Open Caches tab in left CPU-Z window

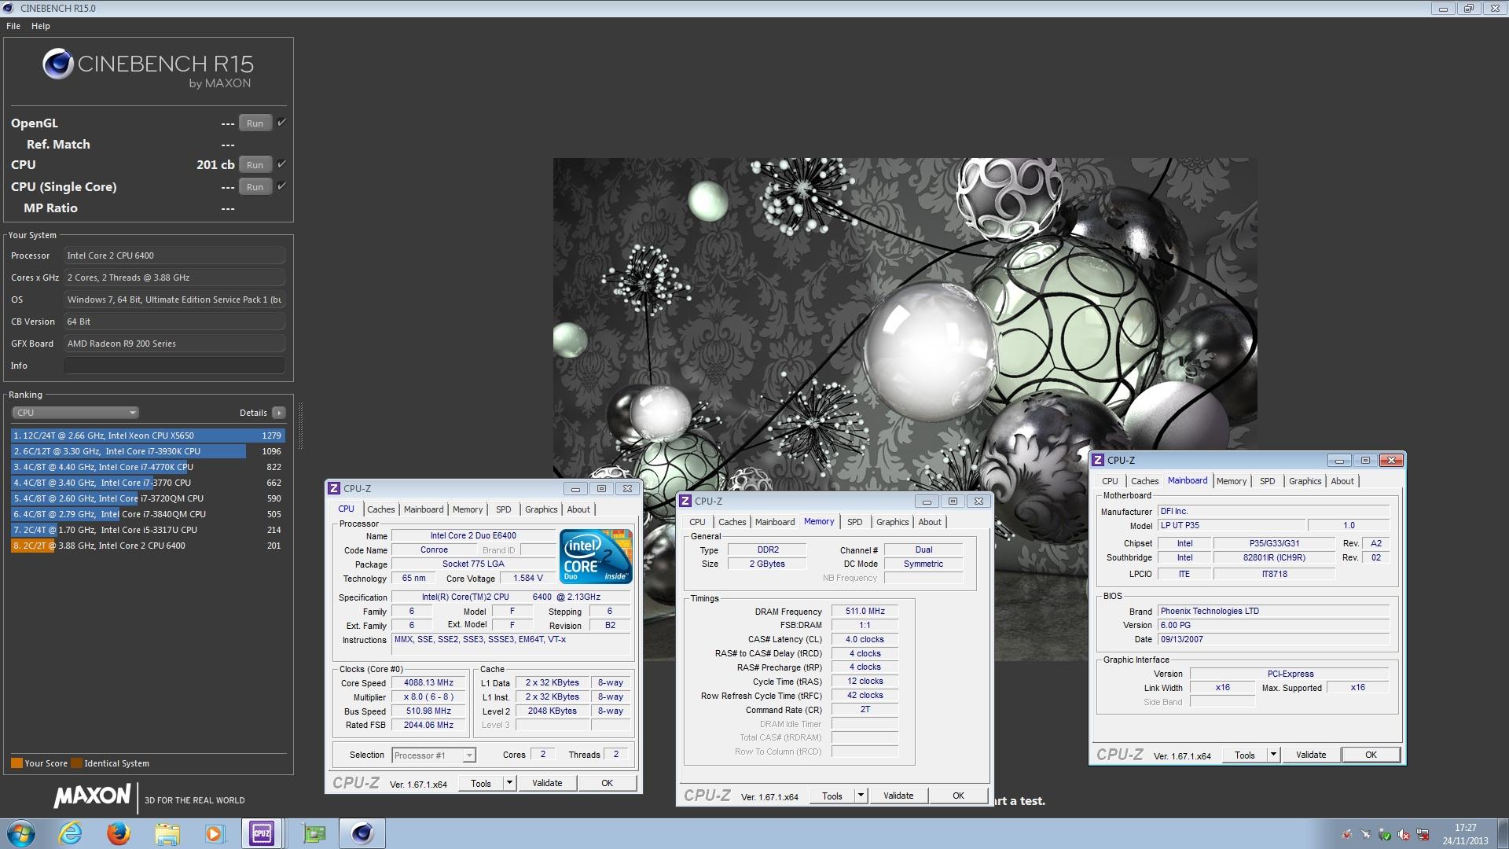point(381,509)
